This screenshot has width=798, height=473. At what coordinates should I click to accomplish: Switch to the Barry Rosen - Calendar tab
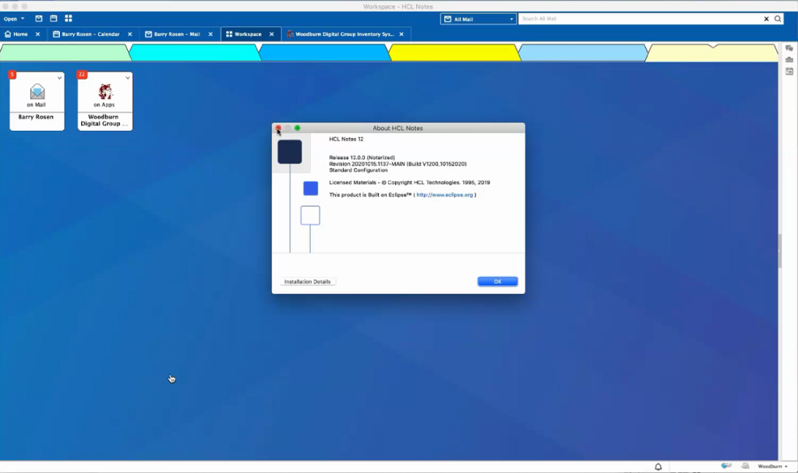coord(90,34)
